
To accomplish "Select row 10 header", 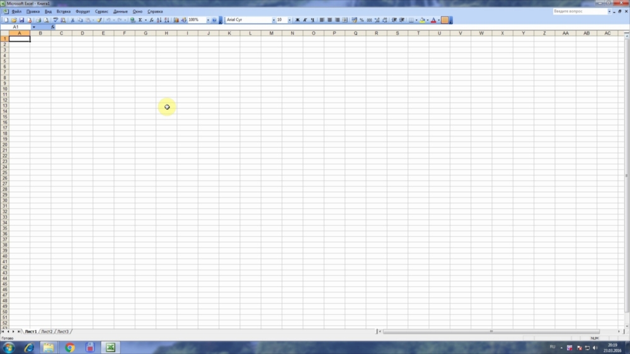I will tap(4, 89).
